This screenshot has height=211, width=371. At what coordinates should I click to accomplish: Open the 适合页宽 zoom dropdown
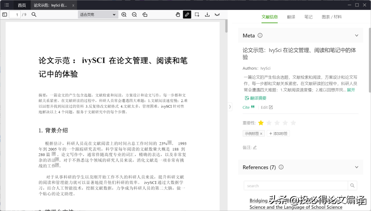[x=98, y=15]
